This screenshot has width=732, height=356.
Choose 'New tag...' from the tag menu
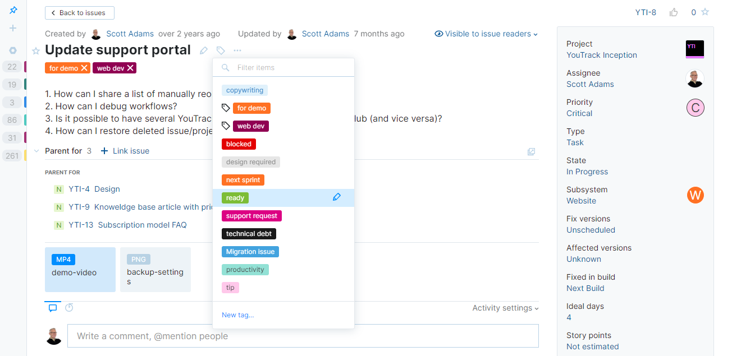(237, 315)
